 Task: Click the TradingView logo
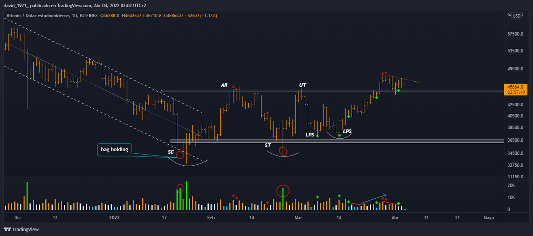coord(21,229)
